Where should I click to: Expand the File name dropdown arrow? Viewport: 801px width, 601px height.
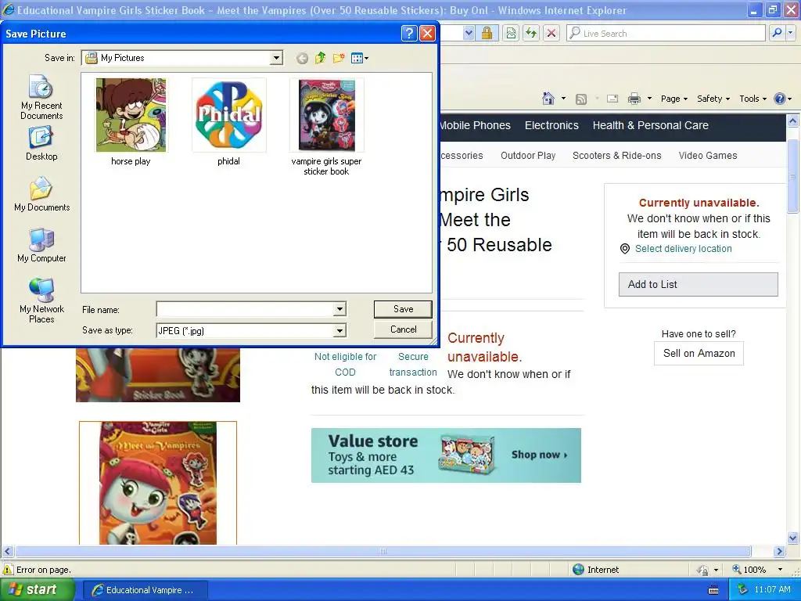(339, 308)
